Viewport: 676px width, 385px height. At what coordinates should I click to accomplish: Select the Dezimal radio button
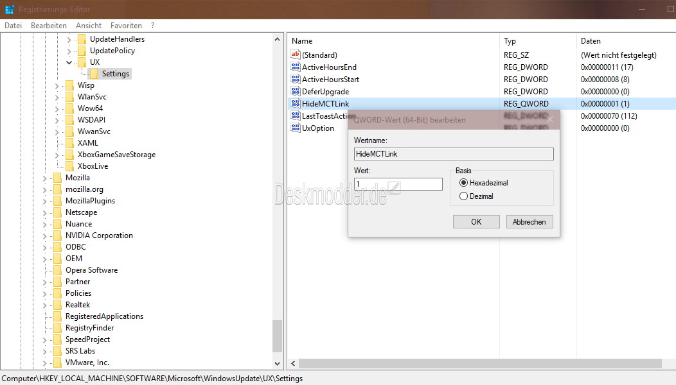(x=463, y=196)
